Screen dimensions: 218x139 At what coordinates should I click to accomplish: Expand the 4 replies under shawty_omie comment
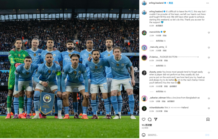click(161, 91)
